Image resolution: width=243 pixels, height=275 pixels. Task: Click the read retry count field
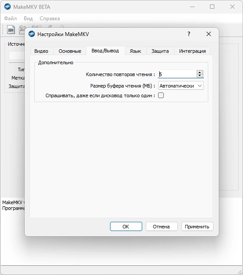point(177,74)
